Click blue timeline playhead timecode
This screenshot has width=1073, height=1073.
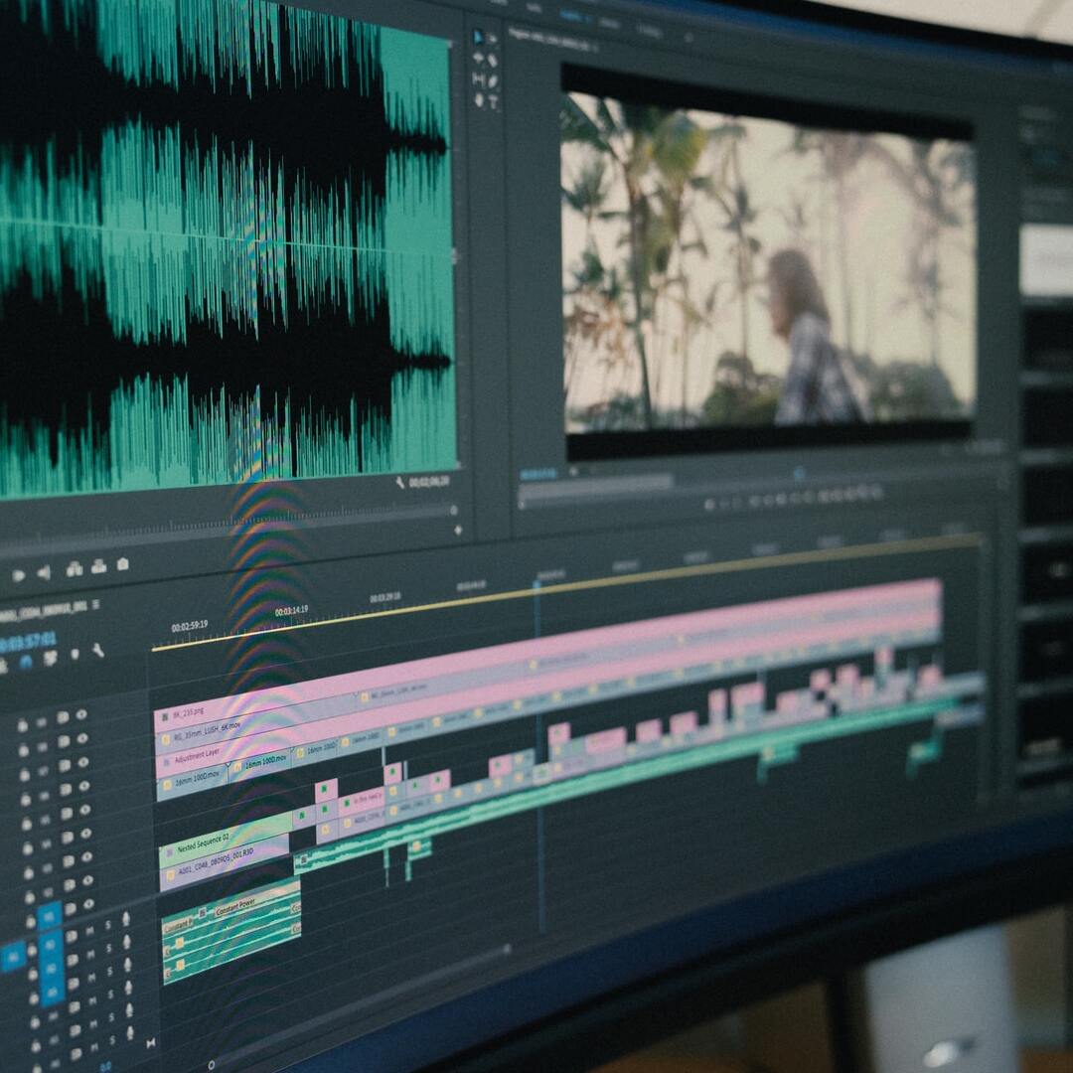pyautogui.click(x=27, y=642)
